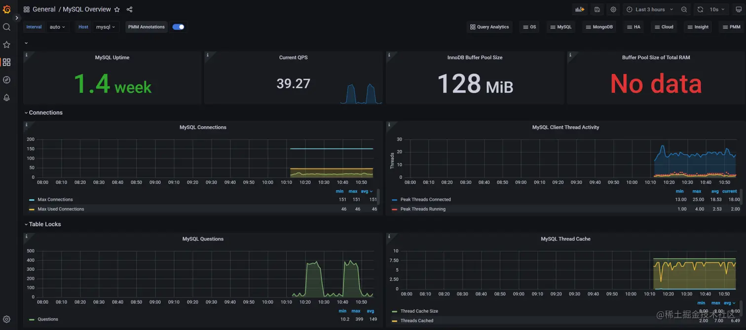Viewport: 746px width, 330px height.
Task: Open Query Analytics link
Action: 489,27
